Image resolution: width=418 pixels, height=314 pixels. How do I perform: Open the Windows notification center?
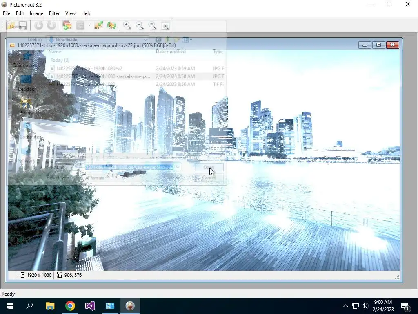(405, 306)
